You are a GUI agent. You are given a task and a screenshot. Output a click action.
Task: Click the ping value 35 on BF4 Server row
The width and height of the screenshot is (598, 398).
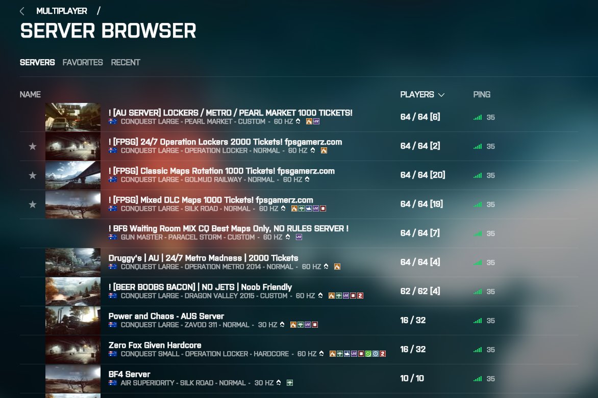point(490,379)
